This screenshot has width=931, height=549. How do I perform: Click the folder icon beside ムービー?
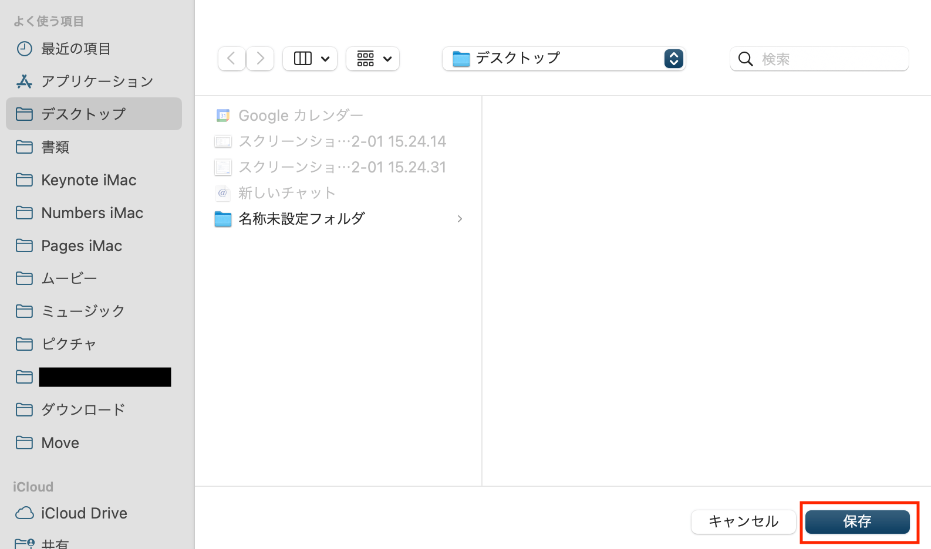coord(25,278)
